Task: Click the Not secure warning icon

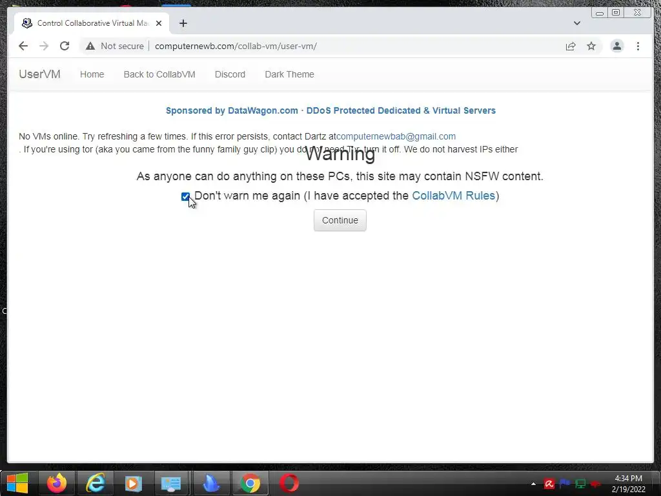Action: point(90,46)
